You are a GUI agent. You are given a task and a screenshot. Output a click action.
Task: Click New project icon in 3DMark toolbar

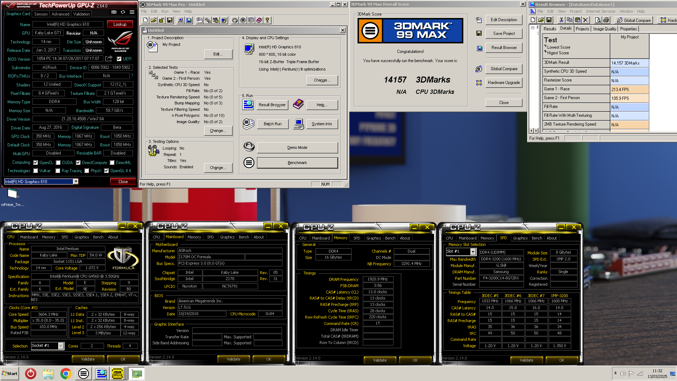(x=145, y=20)
